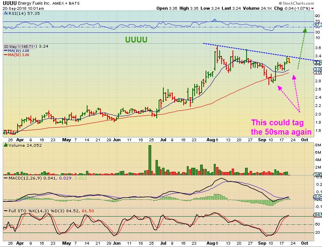Screen dimensions: 322x247
Task: Click the green 0.012 MACD histogram value
Action: point(81,178)
